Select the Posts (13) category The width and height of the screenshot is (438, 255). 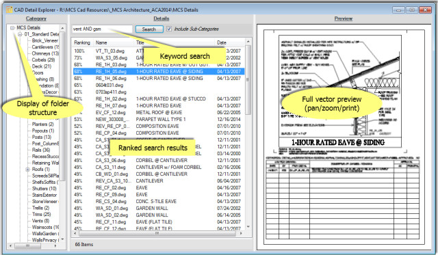pyautogui.click(x=42, y=137)
